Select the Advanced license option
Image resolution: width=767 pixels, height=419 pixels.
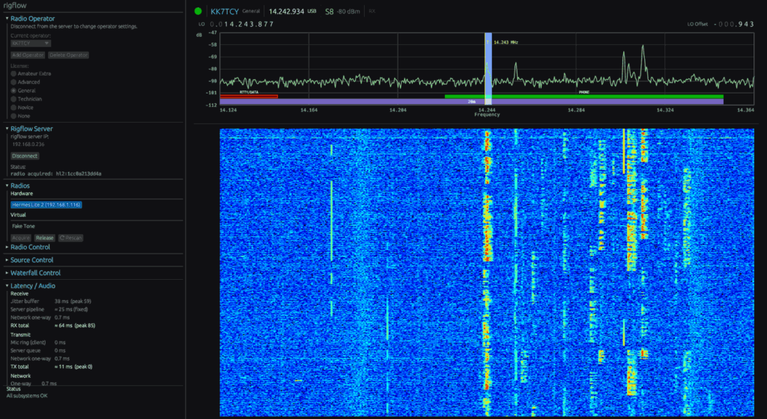click(x=13, y=82)
